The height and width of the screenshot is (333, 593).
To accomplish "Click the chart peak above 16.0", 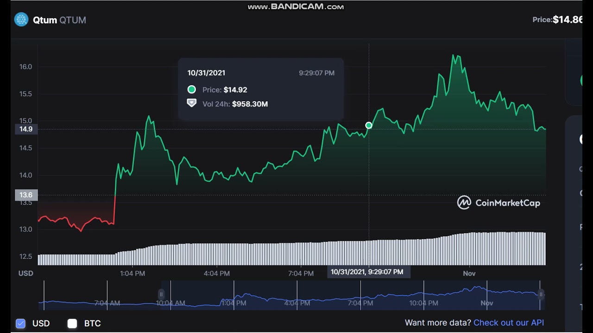I will click(x=454, y=55).
